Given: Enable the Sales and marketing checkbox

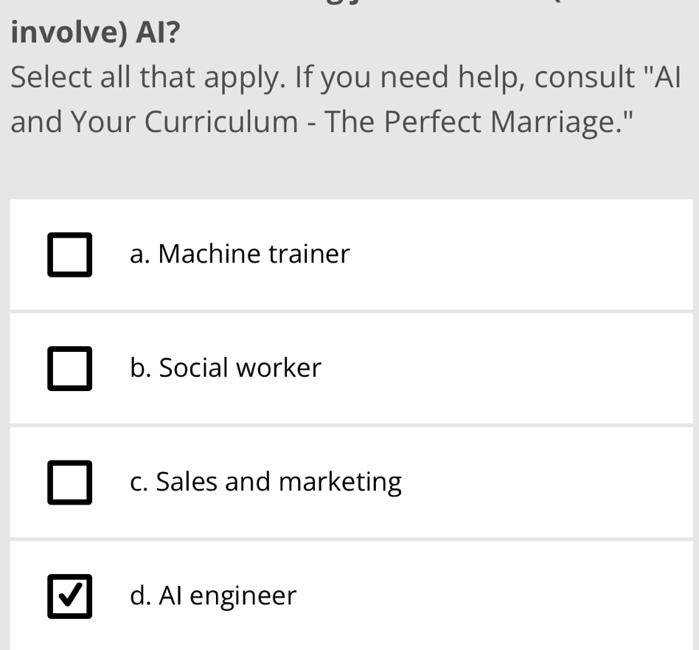Looking at the screenshot, I should coord(70,483).
